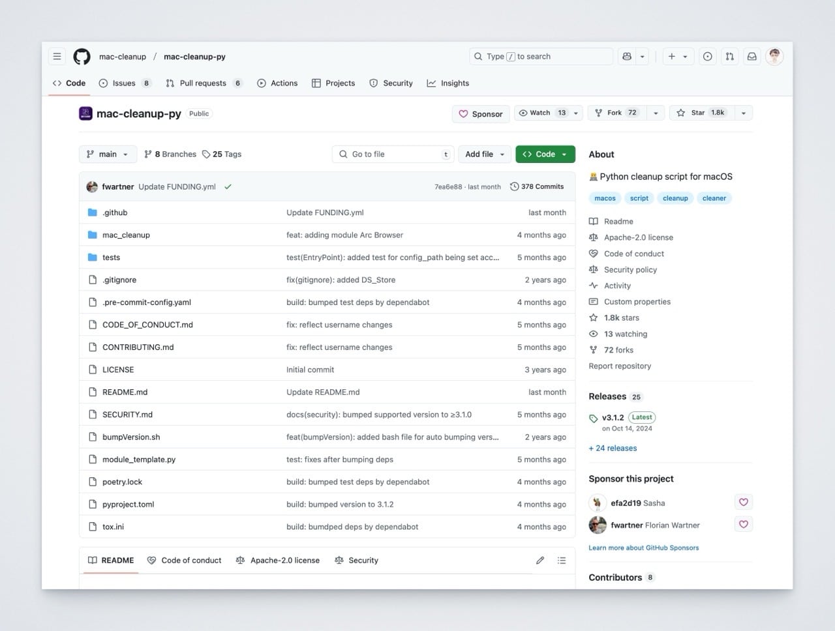Switch to the Issues tab
835x631 pixels.
tap(125, 83)
